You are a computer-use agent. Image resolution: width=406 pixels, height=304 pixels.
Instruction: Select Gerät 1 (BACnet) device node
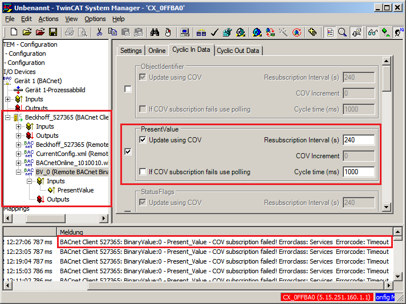click(38, 81)
